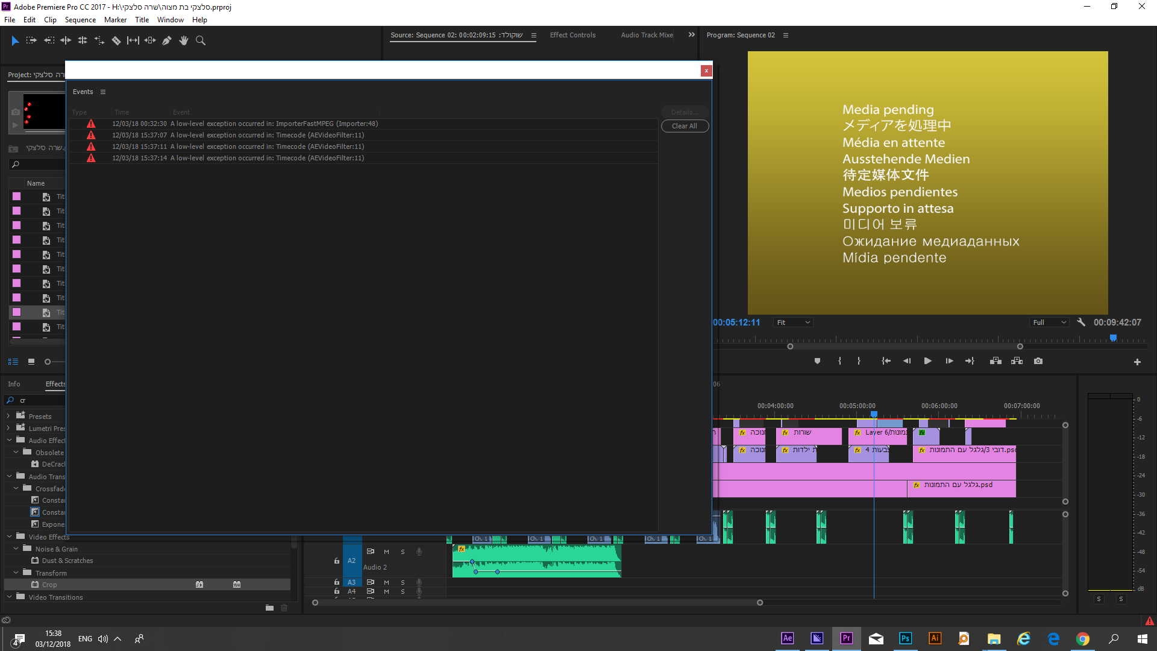
Task: Open the Fit zoom level dropdown
Action: click(x=794, y=322)
